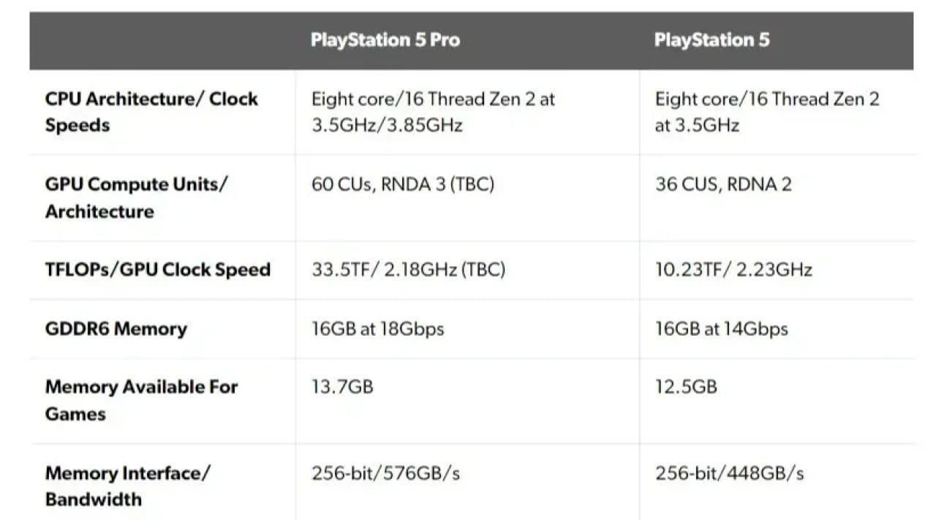
Task: Click the 13.7GB memory value
Action: click(342, 386)
